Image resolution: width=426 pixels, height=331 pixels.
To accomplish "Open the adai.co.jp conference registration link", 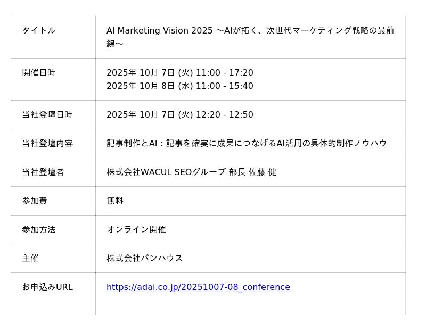I will [x=198, y=287].
